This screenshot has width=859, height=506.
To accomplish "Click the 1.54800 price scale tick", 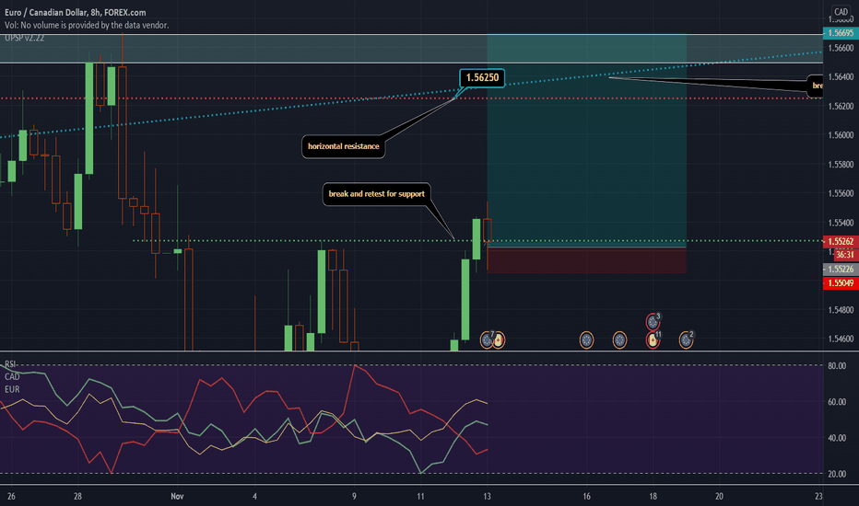I will click(841, 310).
